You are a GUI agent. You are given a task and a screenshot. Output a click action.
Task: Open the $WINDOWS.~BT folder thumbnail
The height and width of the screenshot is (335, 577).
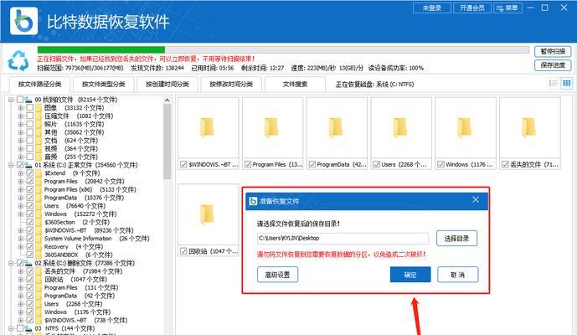click(209, 128)
